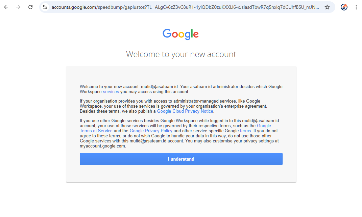Viewport: 362px width, 217px height.
Task: Reload the current page
Action: (30, 7)
